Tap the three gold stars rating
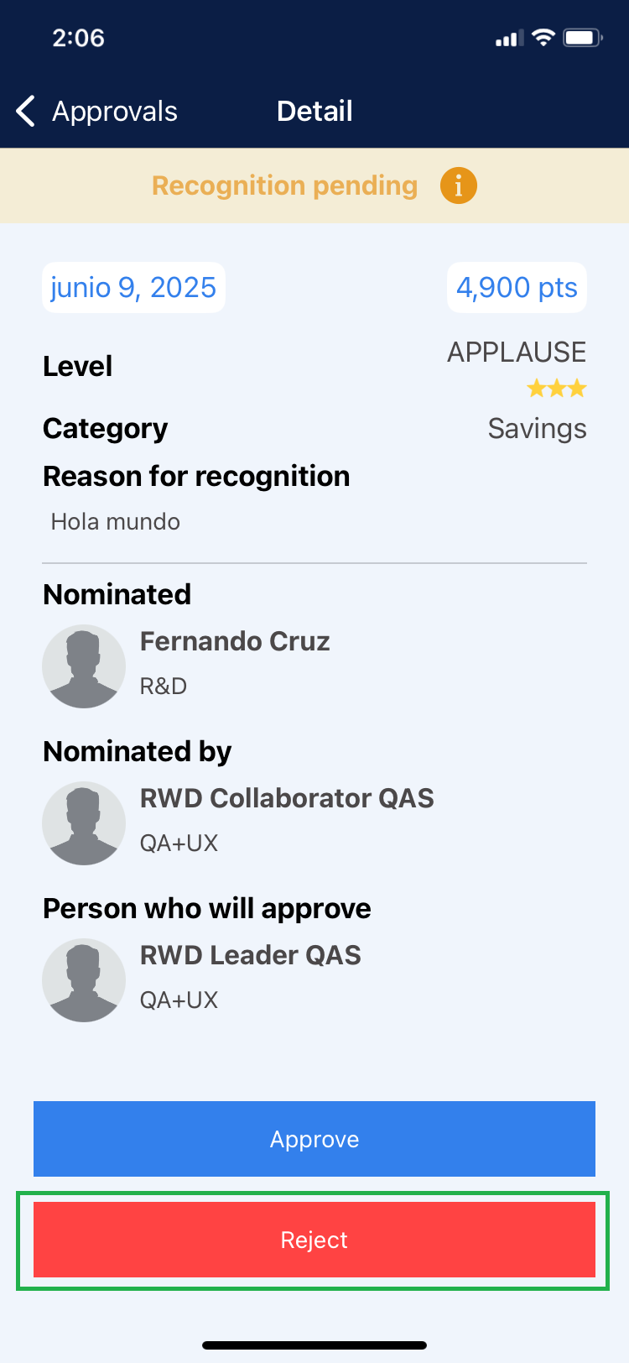 click(x=556, y=389)
